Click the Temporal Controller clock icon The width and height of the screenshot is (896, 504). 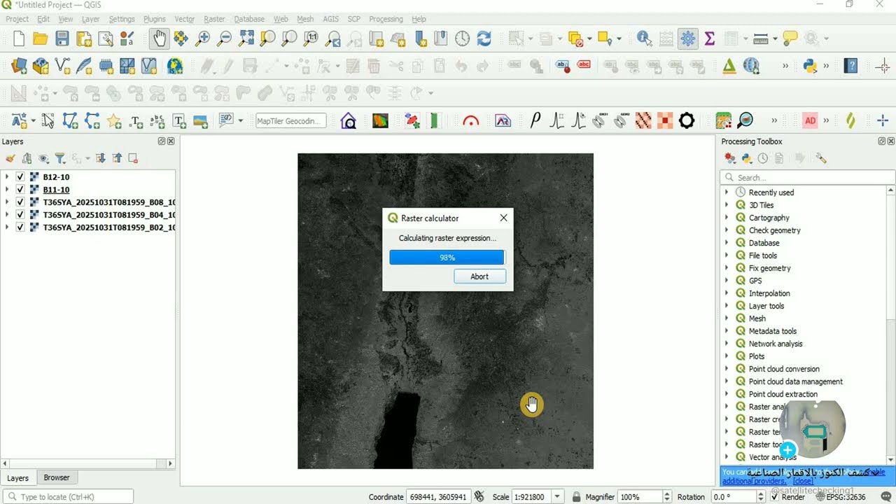coord(462,38)
